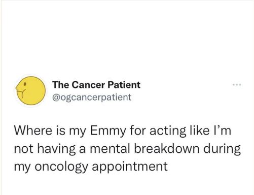Open the yellow smiley profile avatar

click(x=31, y=91)
